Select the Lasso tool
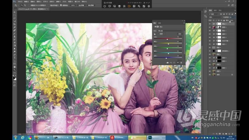 15,18
